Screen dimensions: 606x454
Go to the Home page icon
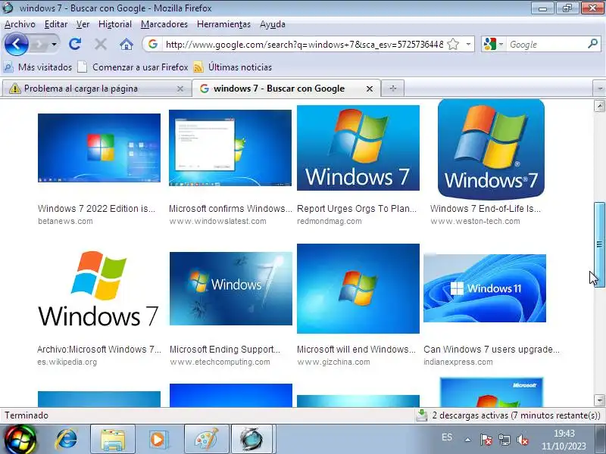pos(126,45)
